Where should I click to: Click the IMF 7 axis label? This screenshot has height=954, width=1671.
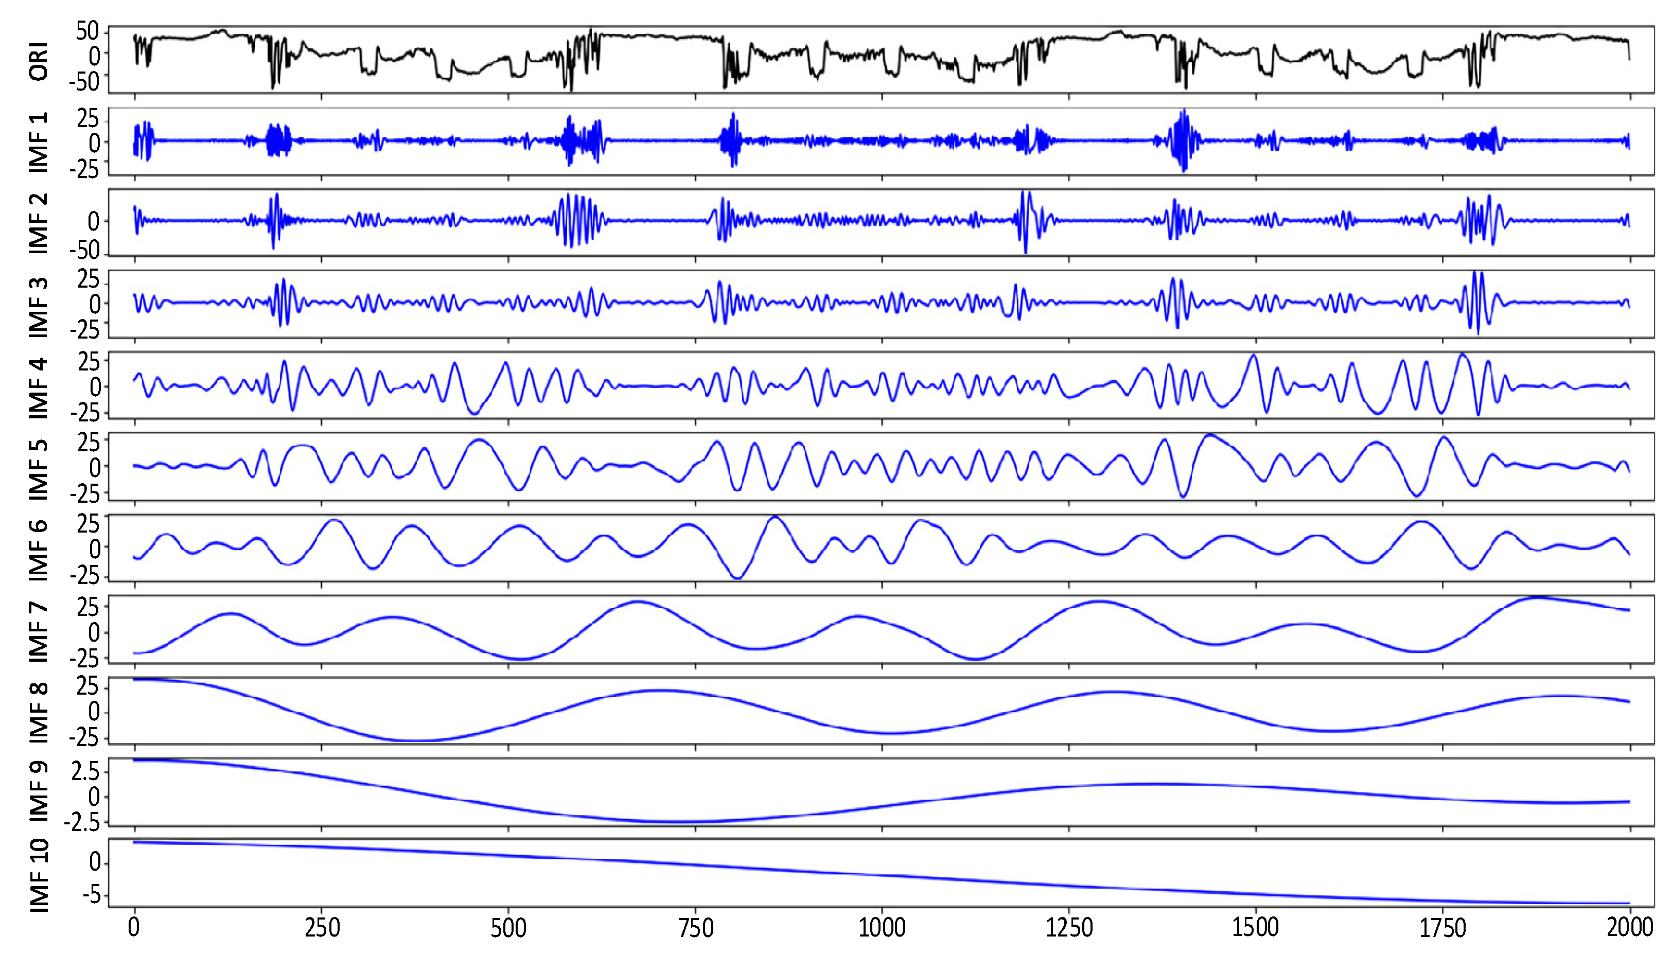[x=39, y=632]
